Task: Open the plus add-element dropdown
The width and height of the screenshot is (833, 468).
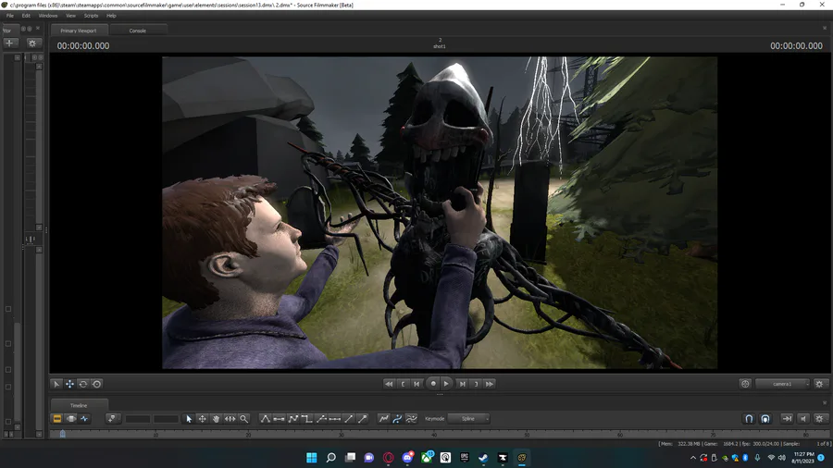Action: pyautogui.click(x=10, y=43)
